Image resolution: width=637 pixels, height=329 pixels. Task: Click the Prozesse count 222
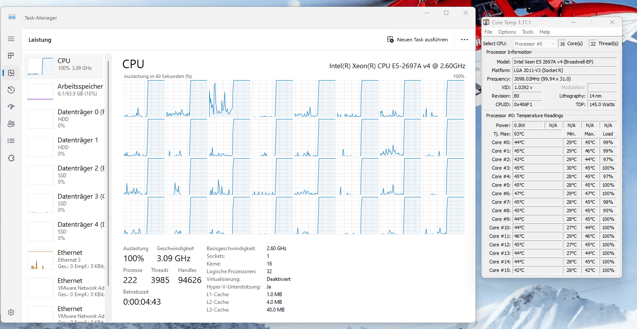pos(130,280)
